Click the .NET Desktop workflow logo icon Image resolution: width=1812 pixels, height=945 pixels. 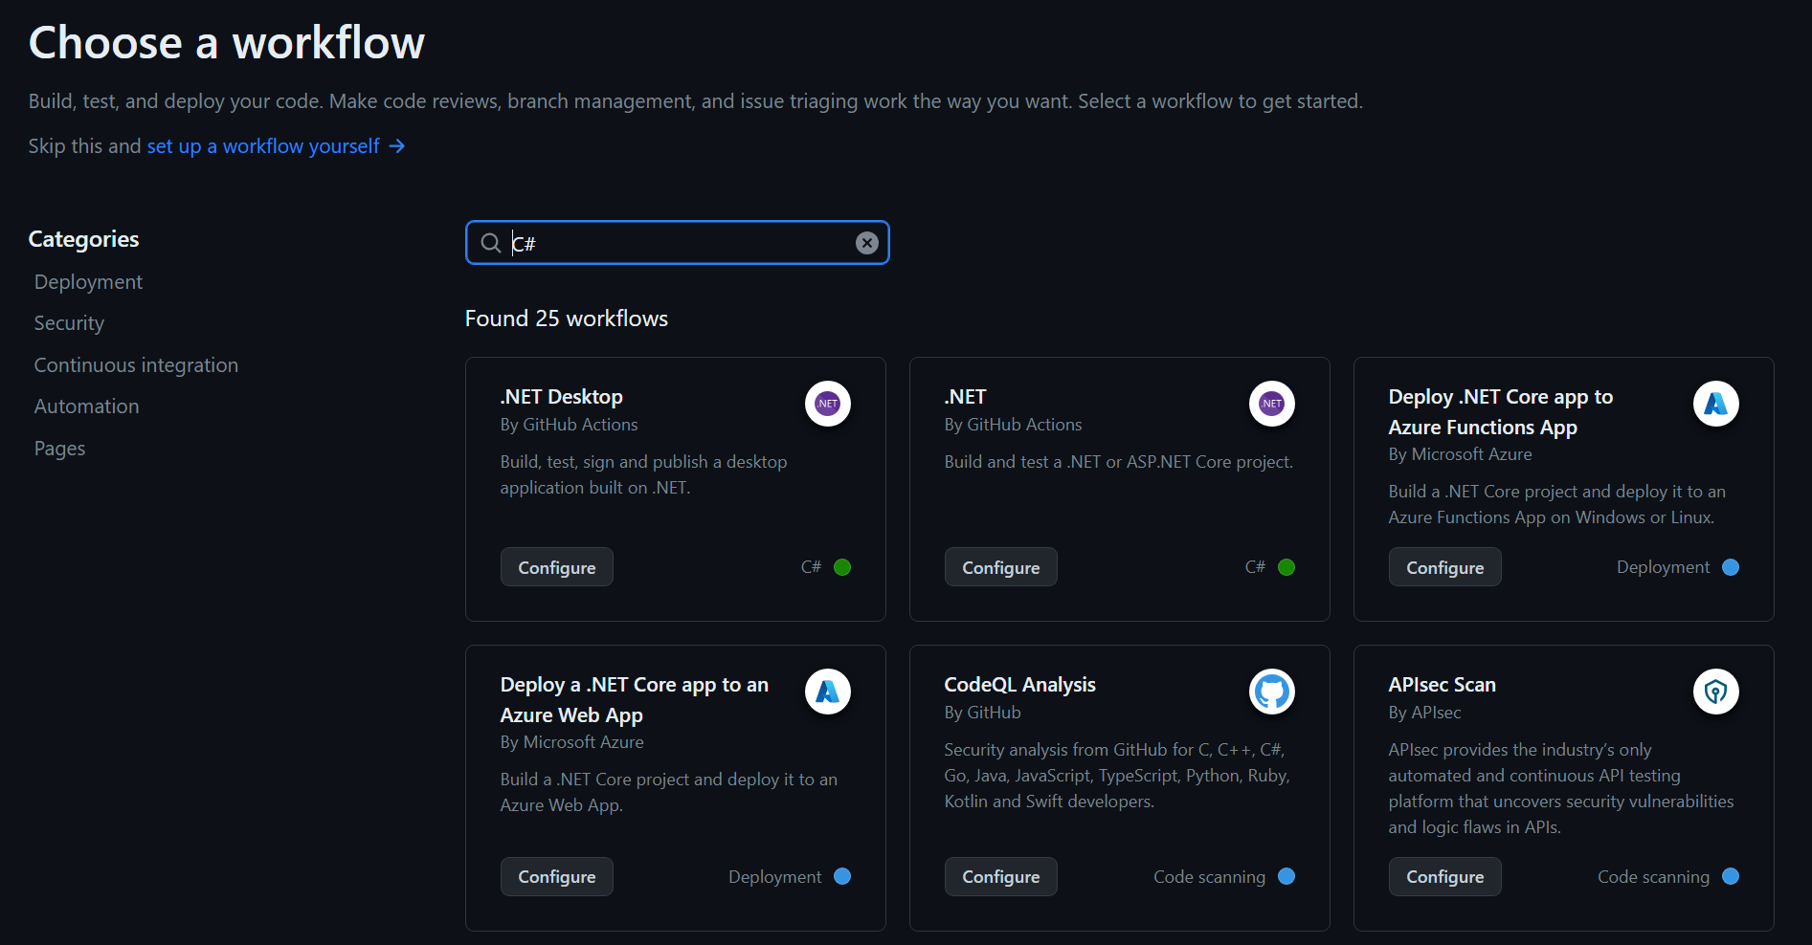click(828, 404)
